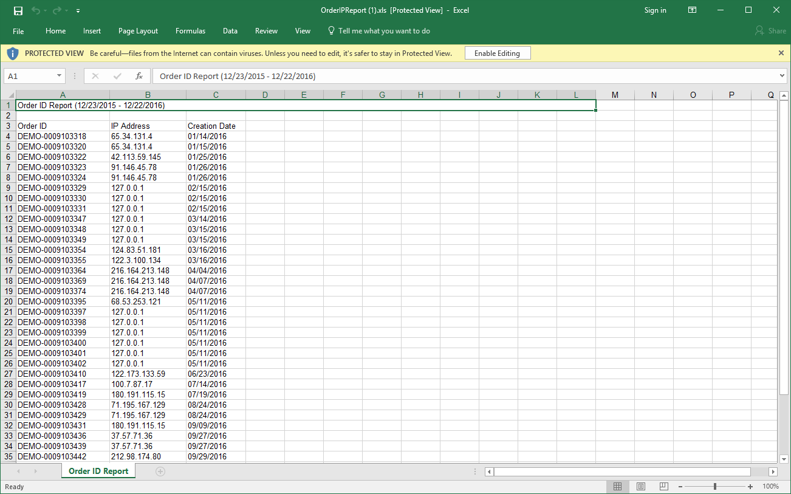The width and height of the screenshot is (791, 494).
Task: Click the Insert Function fx icon
Action: click(139, 76)
